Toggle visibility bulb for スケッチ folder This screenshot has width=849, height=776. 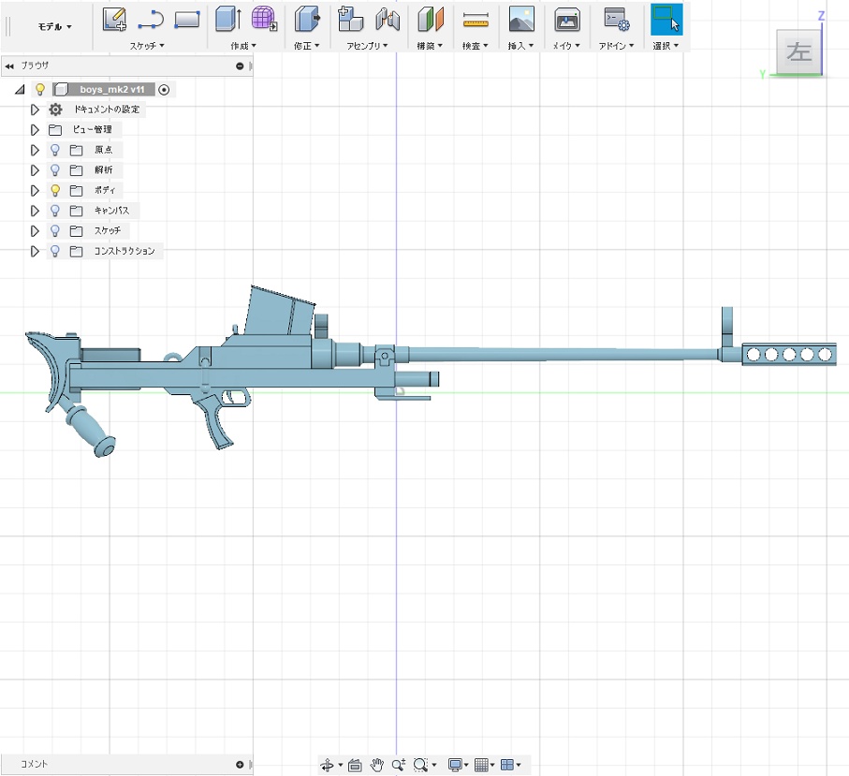[x=55, y=230]
